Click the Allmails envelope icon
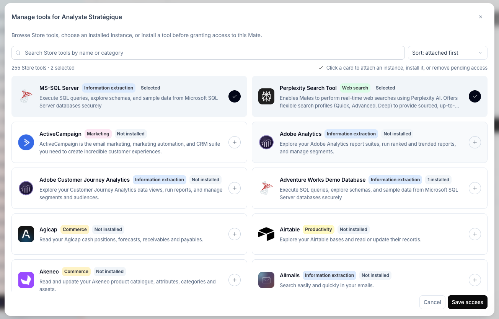This screenshot has width=499, height=319. point(266,280)
